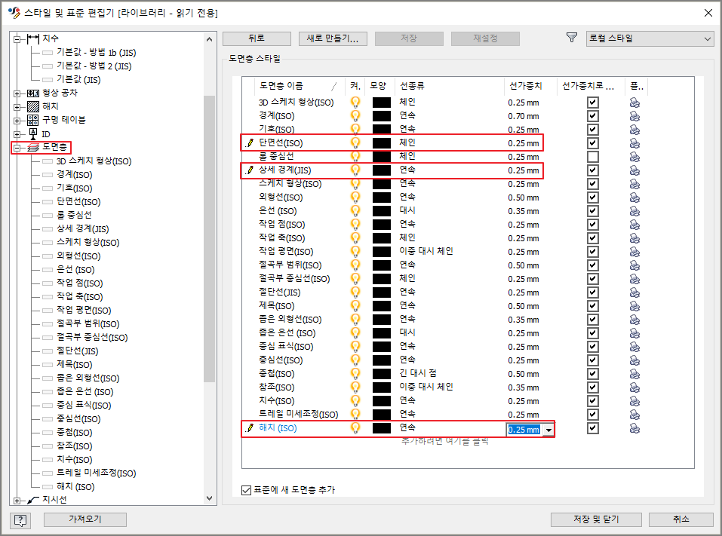722x536 pixels.
Task: Expand the 구멍 테이블 tree node
Action: pyautogui.click(x=17, y=121)
